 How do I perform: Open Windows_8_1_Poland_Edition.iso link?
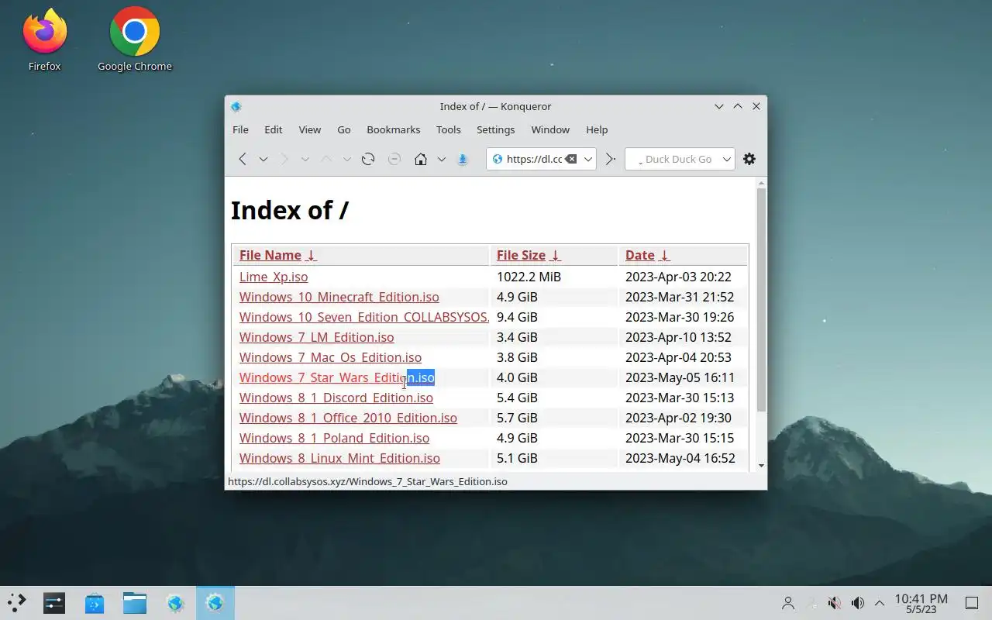pyautogui.click(x=334, y=438)
